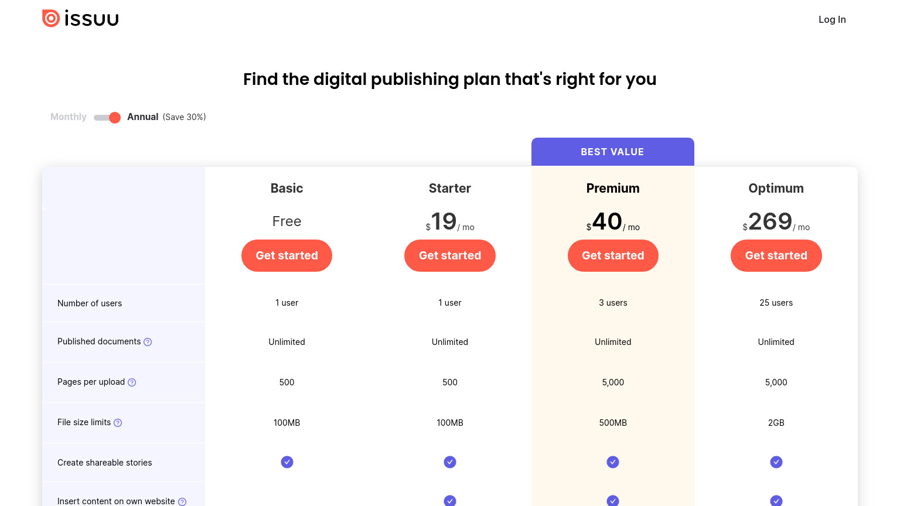Open Published documents help tooltip icon
Viewport: 900px width, 506px height.
[x=148, y=342]
